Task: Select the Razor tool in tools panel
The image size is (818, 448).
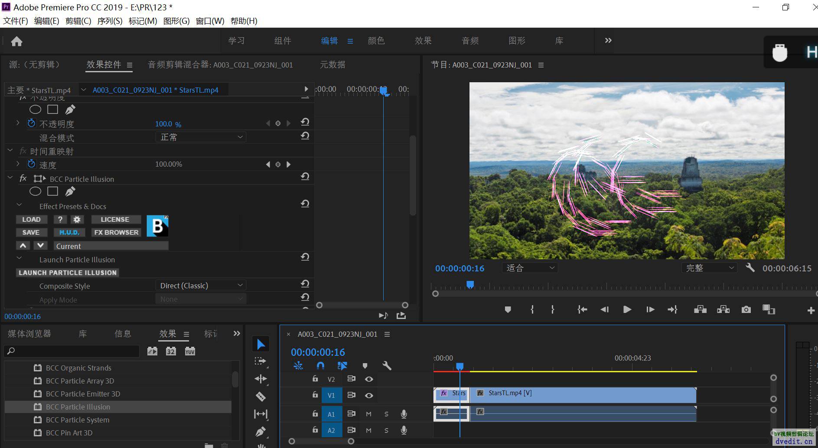Action: [x=261, y=396]
